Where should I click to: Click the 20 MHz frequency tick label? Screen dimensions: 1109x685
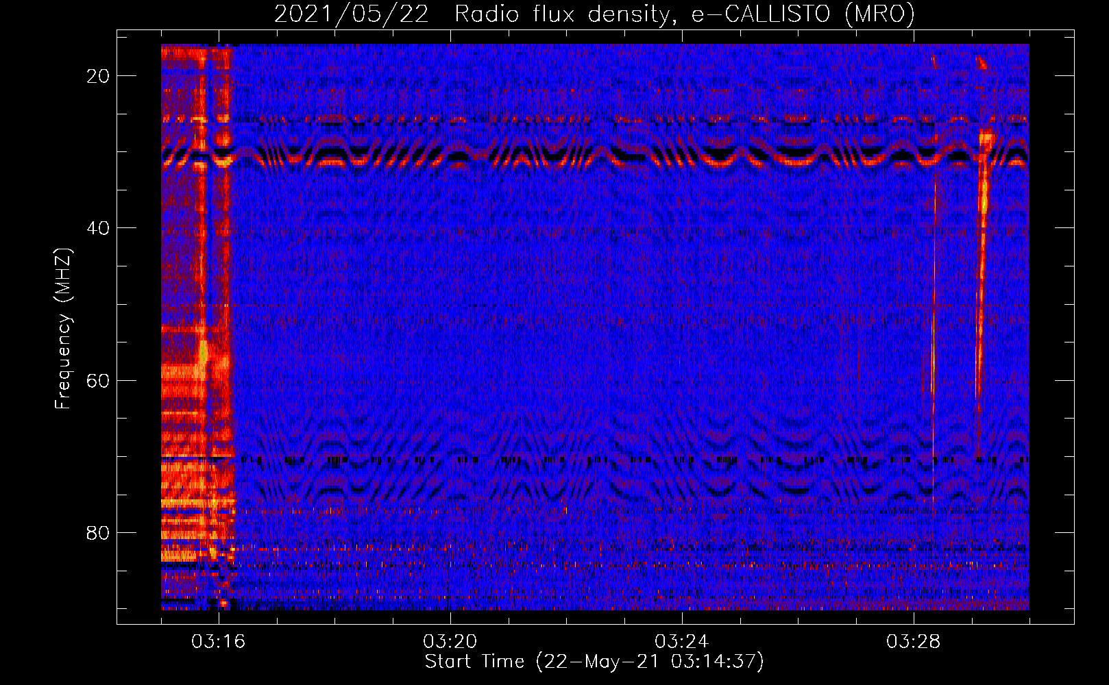point(99,76)
